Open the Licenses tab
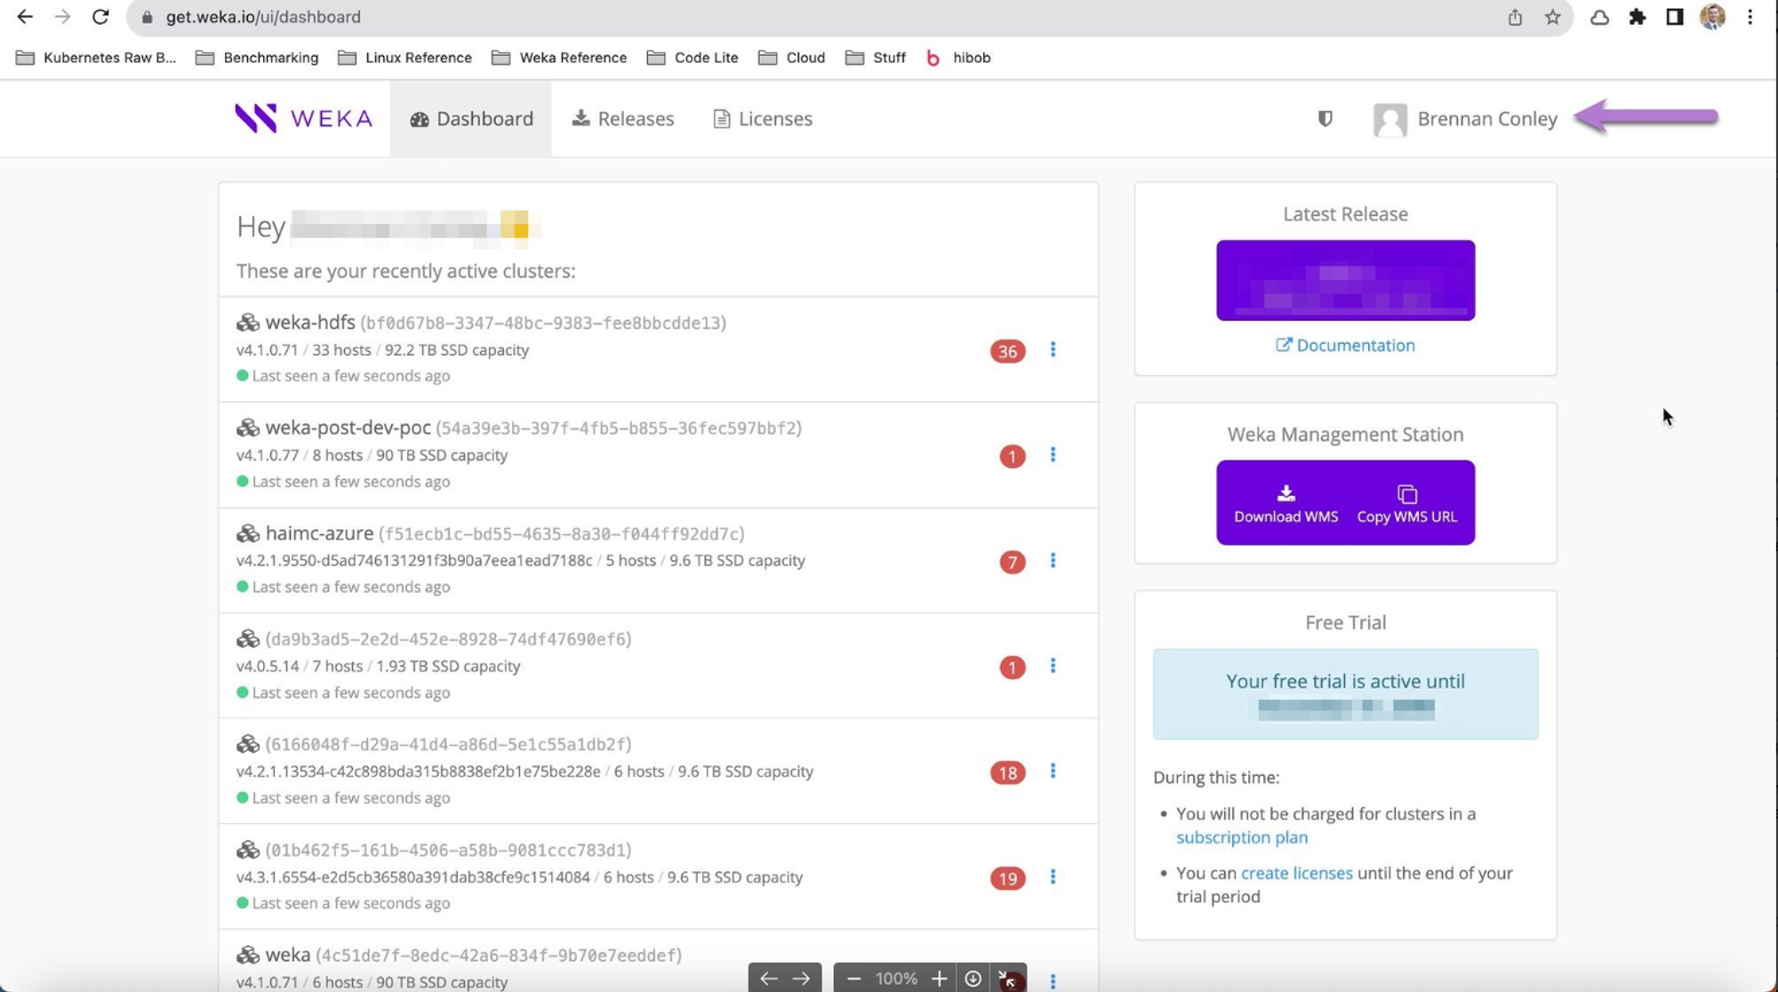The height and width of the screenshot is (992, 1778). click(x=763, y=118)
